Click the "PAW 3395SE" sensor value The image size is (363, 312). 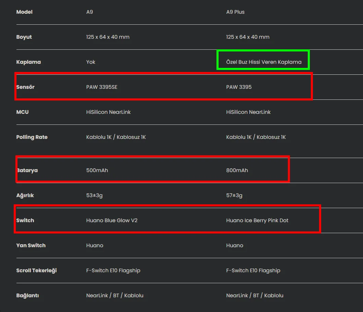point(102,87)
